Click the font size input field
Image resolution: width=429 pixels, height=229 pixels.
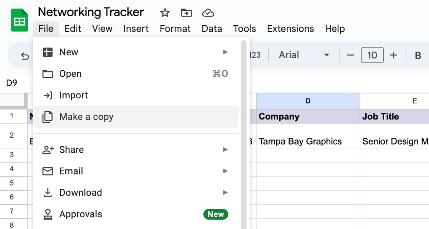(372, 55)
